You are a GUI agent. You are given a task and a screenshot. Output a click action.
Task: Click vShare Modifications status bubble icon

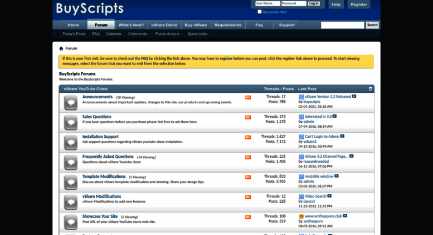point(71,202)
